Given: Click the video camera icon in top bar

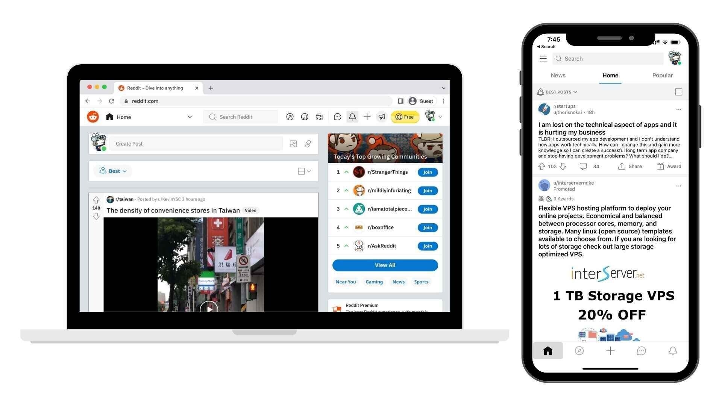Looking at the screenshot, I should point(319,117).
